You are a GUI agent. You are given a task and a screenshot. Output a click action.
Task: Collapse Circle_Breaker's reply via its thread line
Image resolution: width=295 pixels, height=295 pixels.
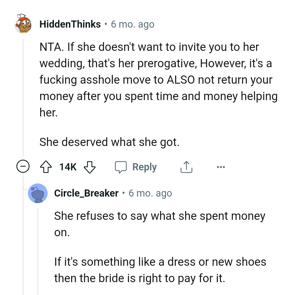pos(38,246)
